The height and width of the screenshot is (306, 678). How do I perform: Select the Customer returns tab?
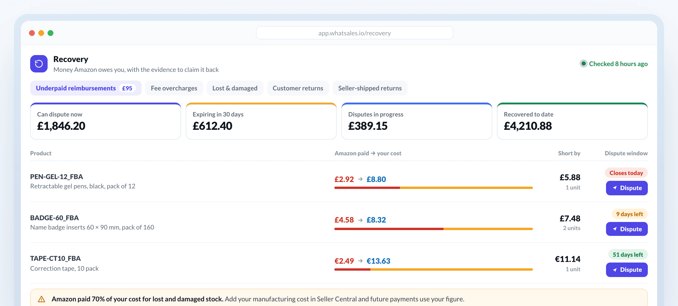point(298,88)
